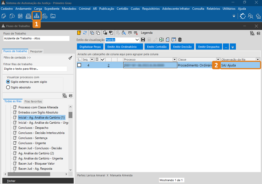Click the 'Emitir Certidão' button
The height and width of the screenshot is (184, 262).
157,47
